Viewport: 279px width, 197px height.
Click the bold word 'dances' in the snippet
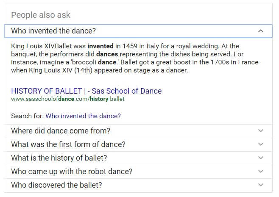click(x=107, y=54)
